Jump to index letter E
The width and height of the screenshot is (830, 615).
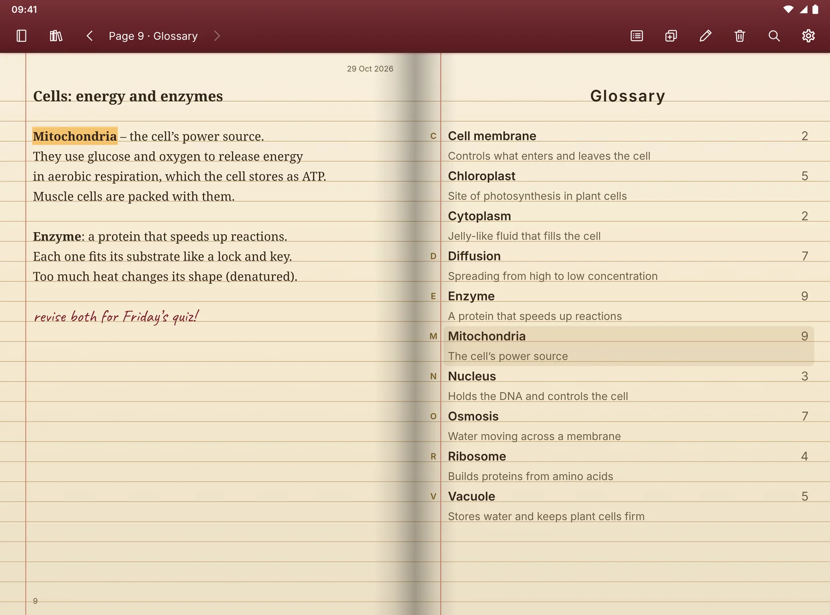[433, 296]
